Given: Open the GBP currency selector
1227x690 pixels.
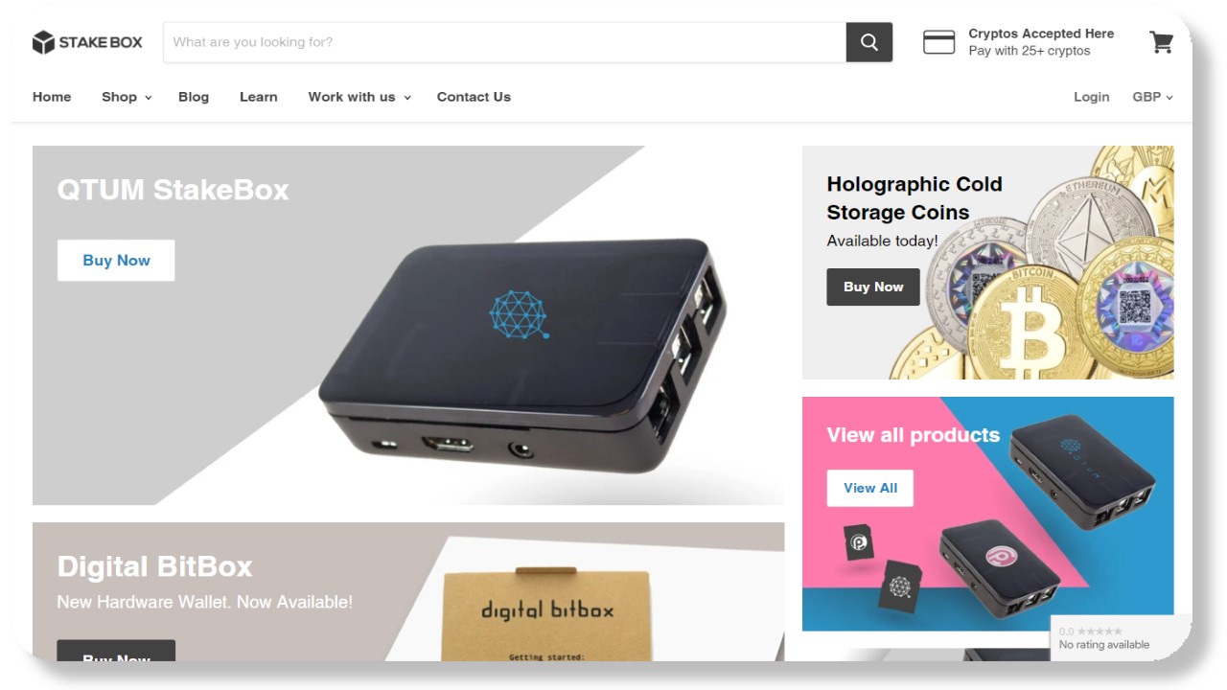Looking at the screenshot, I should (1152, 97).
